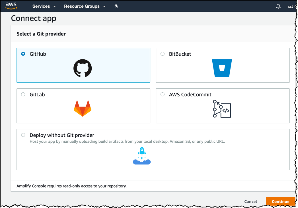Viewport: 298px width, 208px height.
Task: Select the GitLab radio button
Action: coord(23,95)
